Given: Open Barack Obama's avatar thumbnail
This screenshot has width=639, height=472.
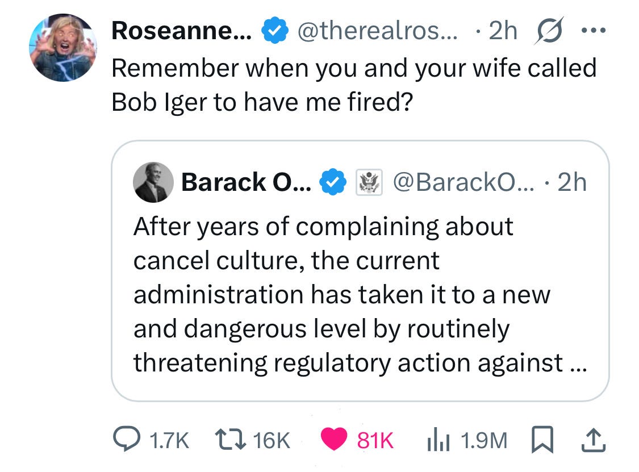Looking at the screenshot, I should click(153, 182).
